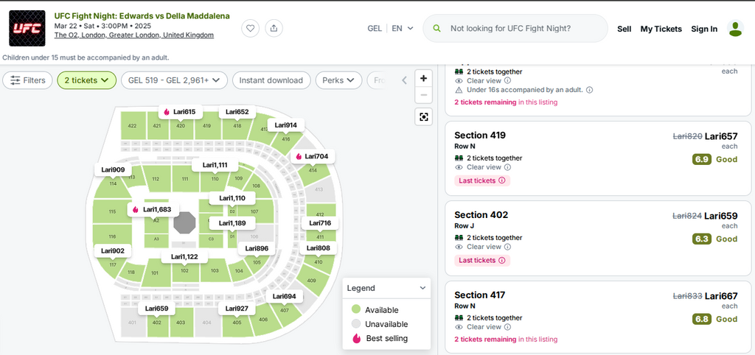The width and height of the screenshot is (755, 355).
Task: Click the event search input field
Action: point(523,29)
